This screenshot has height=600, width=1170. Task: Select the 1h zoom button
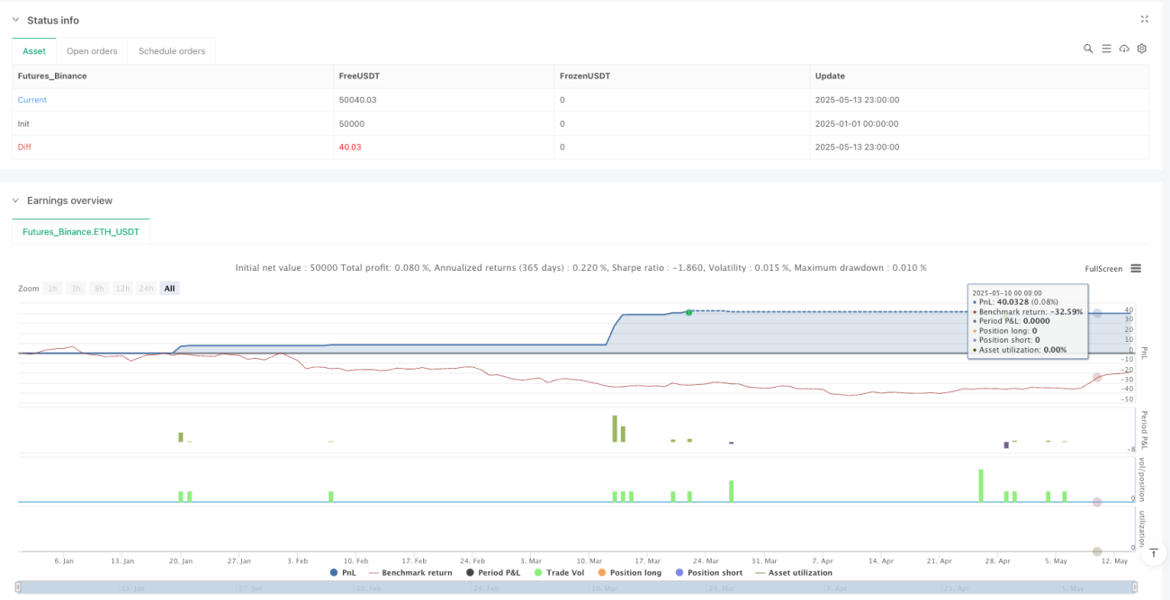click(x=53, y=288)
